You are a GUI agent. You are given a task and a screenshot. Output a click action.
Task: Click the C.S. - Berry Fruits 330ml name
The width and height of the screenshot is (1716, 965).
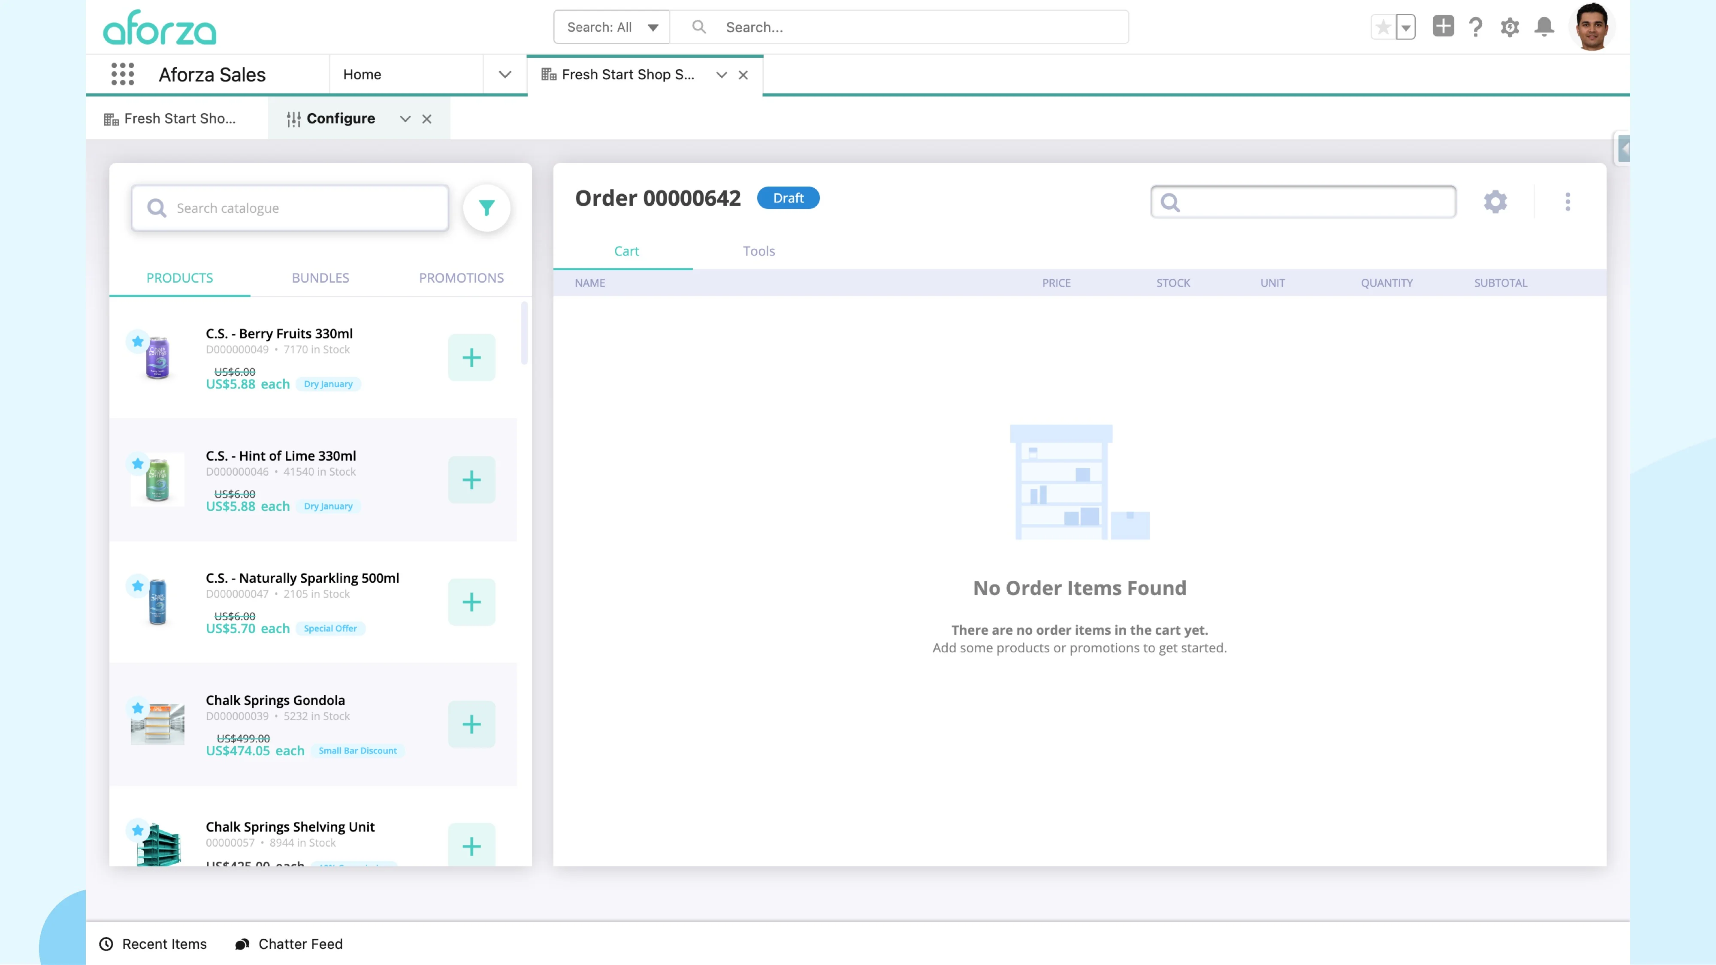tap(279, 334)
